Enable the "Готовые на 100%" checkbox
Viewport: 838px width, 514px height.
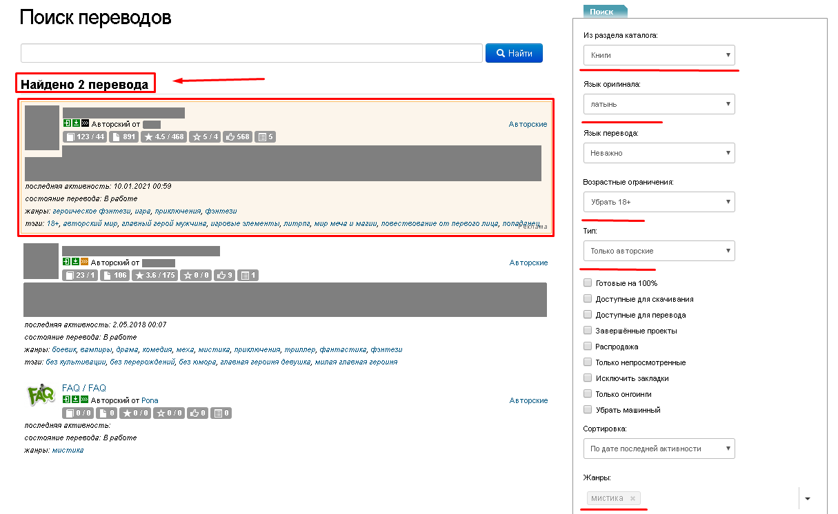588,283
